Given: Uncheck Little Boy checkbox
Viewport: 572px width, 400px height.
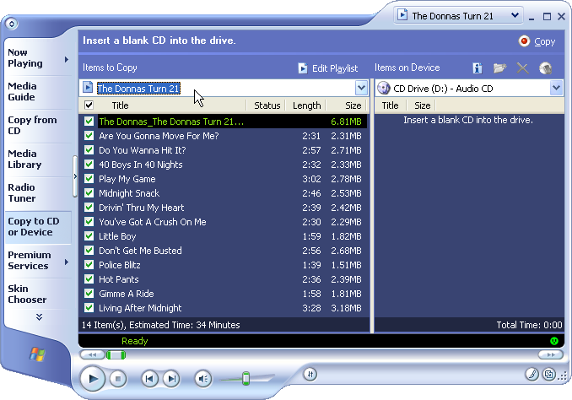Looking at the screenshot, I should 89,236.
